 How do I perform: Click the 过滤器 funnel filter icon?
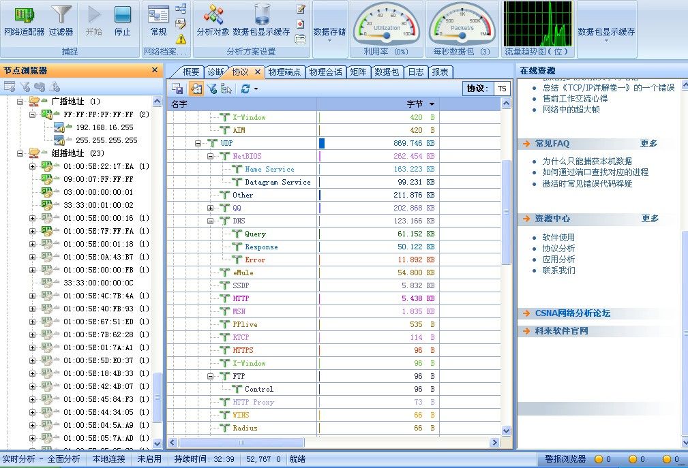61,20
